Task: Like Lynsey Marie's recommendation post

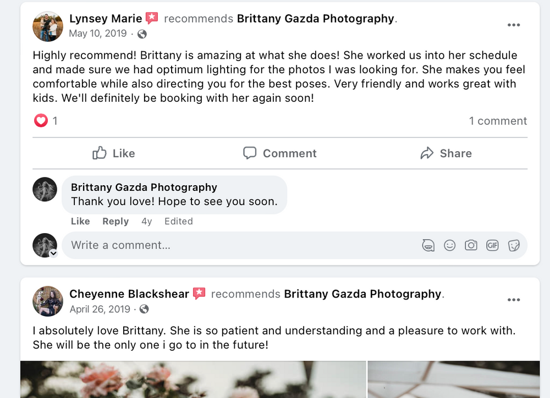Action: click(114, 153)
